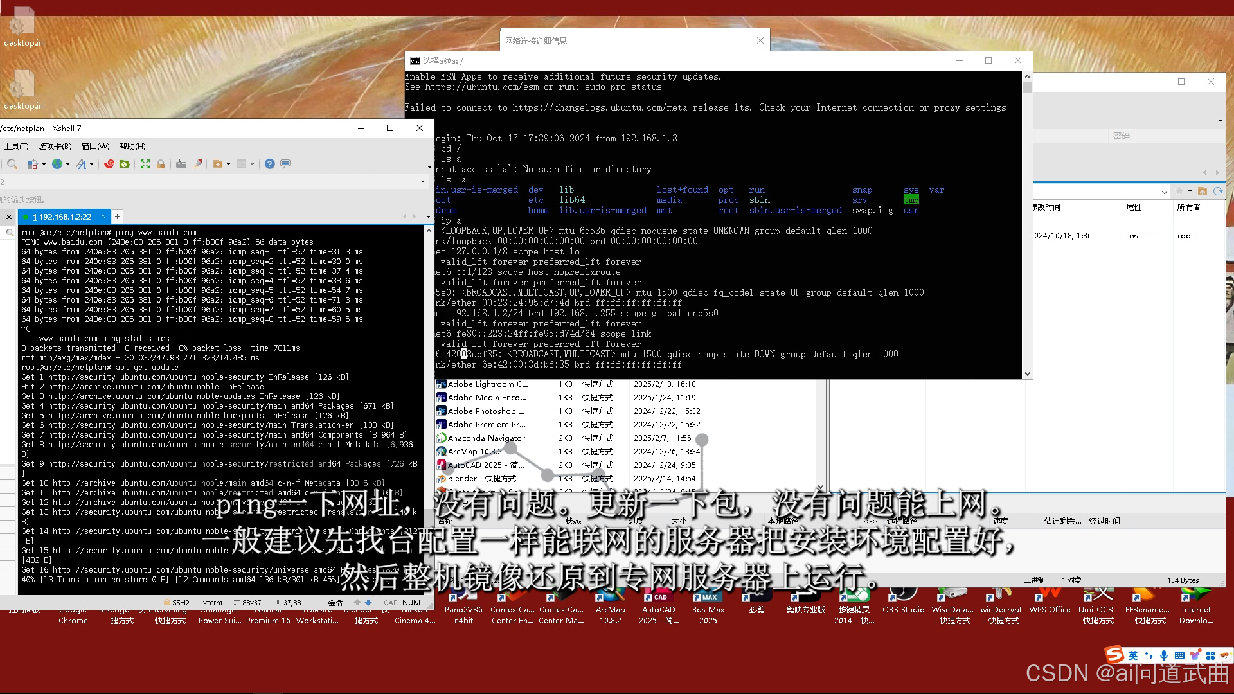This screenshot has width=1234, height=694.
Task: Close the 网络连接详细信息 dialog
Action: point(760,40)
